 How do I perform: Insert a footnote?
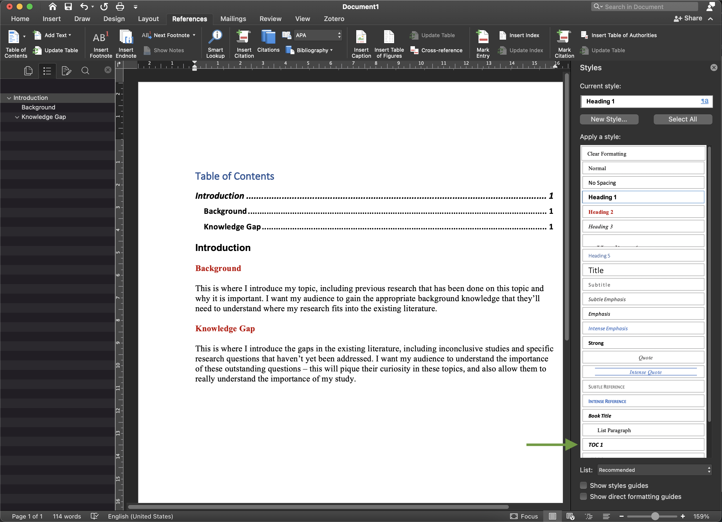(101, 44)
